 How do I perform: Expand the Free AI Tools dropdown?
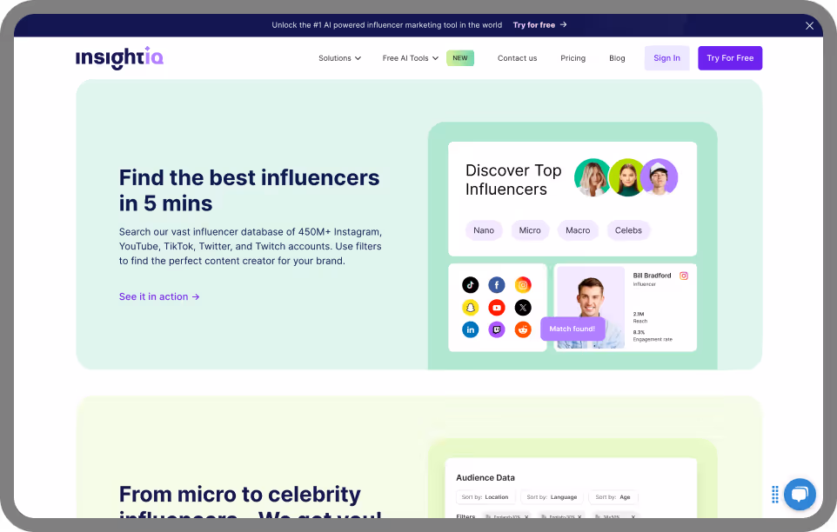tap(410, 58)
